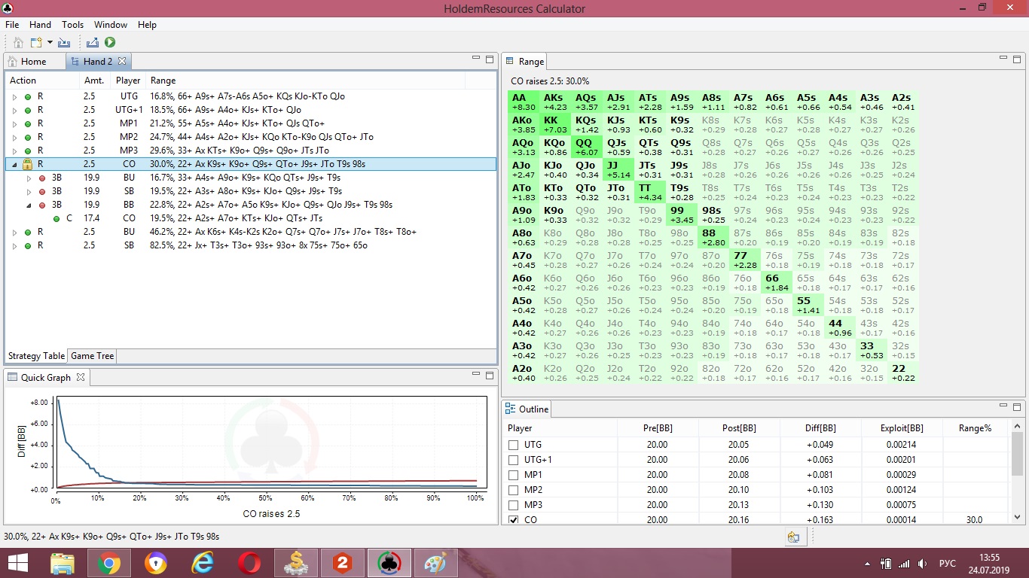Maximize the Hand 2 strategy panel
This screenshot has width=1029, height=578.
tap(490, 59)
